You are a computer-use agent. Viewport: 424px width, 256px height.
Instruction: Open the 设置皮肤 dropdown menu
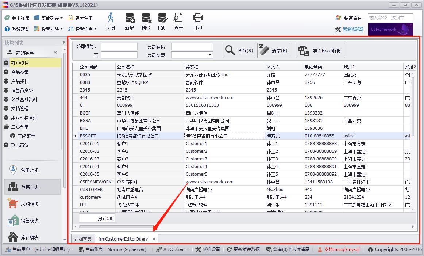pyautogui.click(x=49, y=29)
